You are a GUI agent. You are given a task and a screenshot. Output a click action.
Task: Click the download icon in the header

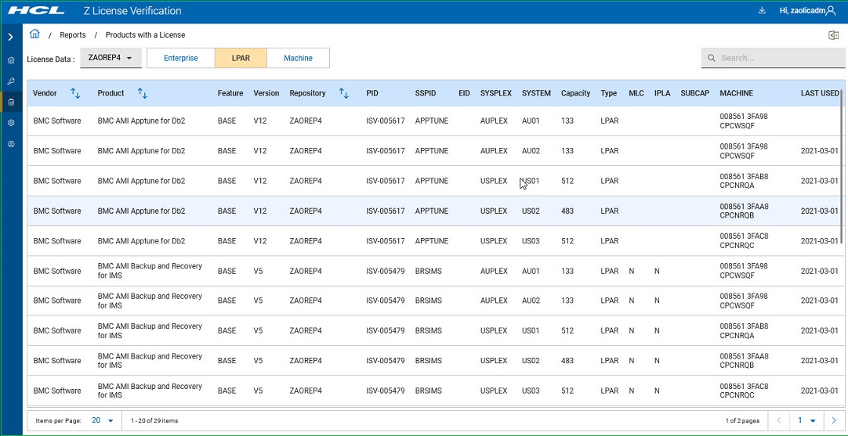pos(762,11)
